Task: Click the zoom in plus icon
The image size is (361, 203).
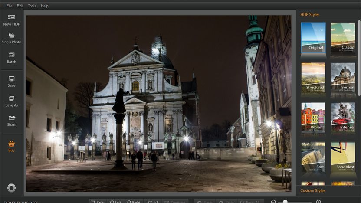Action: pos(318,202)
